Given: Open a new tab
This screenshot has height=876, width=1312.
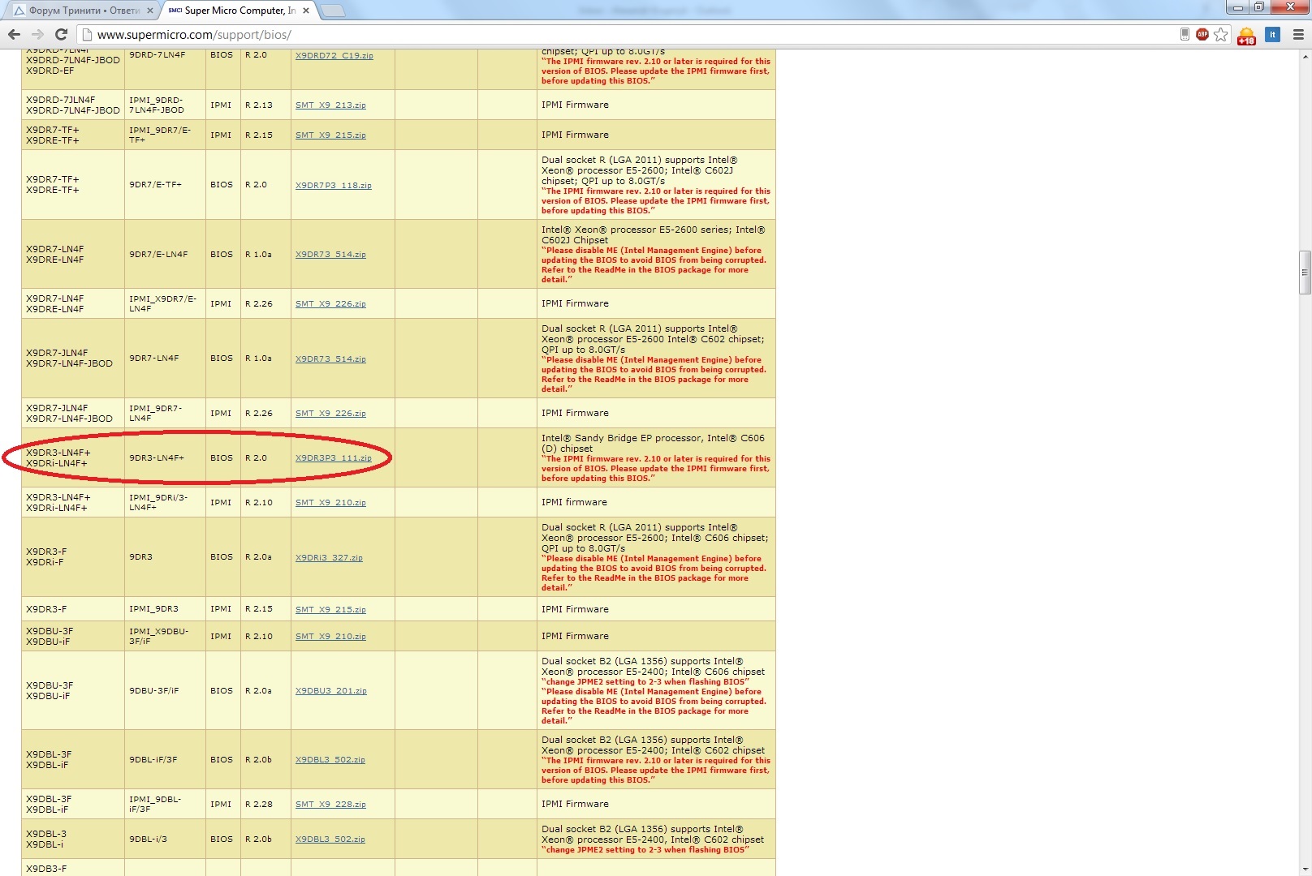Looking at the screenshot, I should tap(333, 11).
